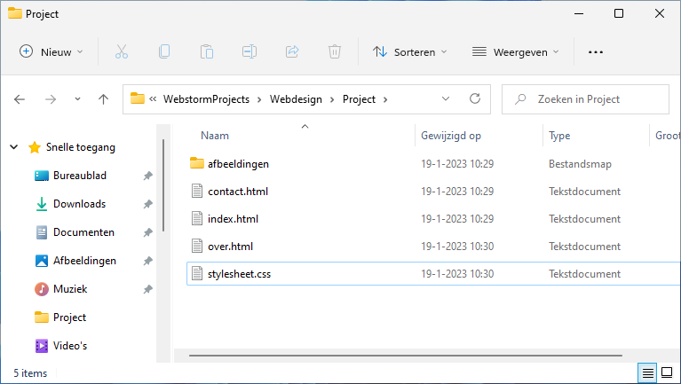Click the Paste clipboard icon
This screenshot has height=384, width=681.
pyautogui.click(x=207, y=52)
